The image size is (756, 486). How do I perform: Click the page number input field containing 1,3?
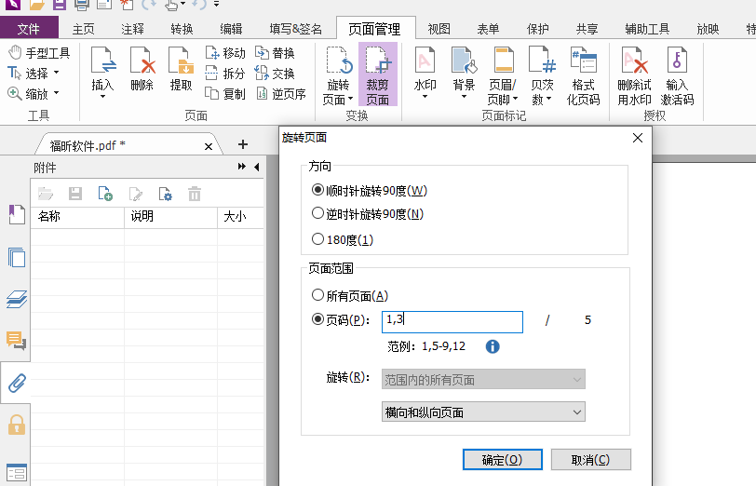(x=452, y=322)
